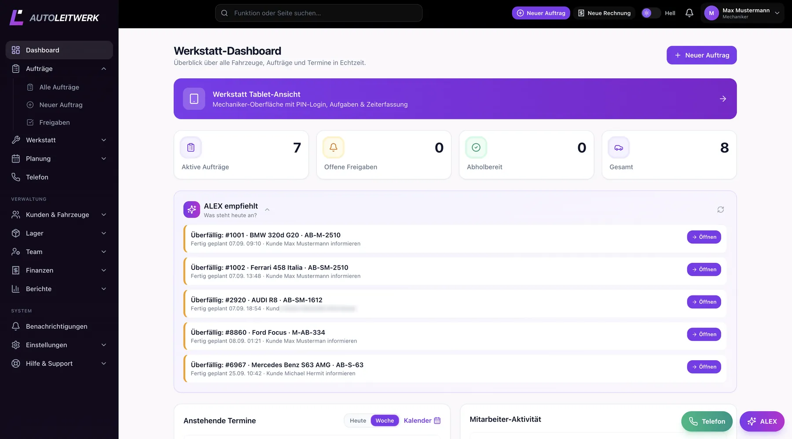Viewport: 792px width, 439px height.
Task: Click the Offene Freigaben bell icon
Action: coord(334,148)
